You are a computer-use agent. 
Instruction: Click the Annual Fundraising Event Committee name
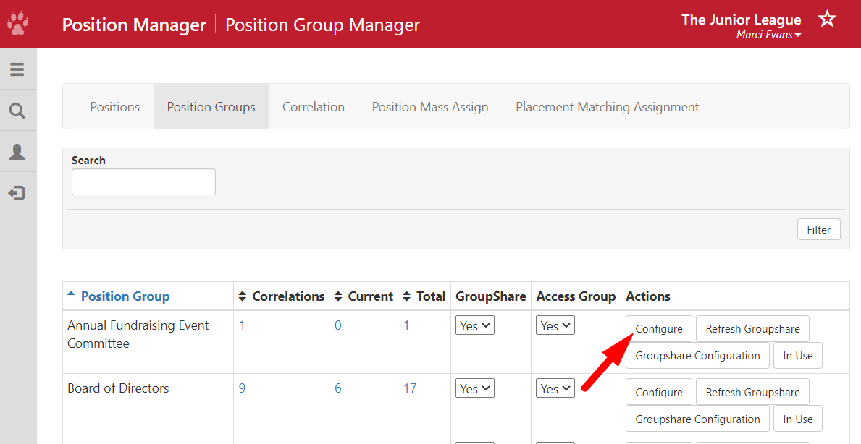(138, 334)
